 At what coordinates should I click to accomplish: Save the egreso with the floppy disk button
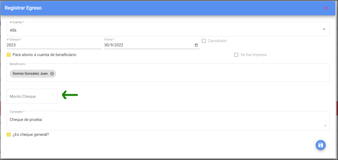point(321,145)
